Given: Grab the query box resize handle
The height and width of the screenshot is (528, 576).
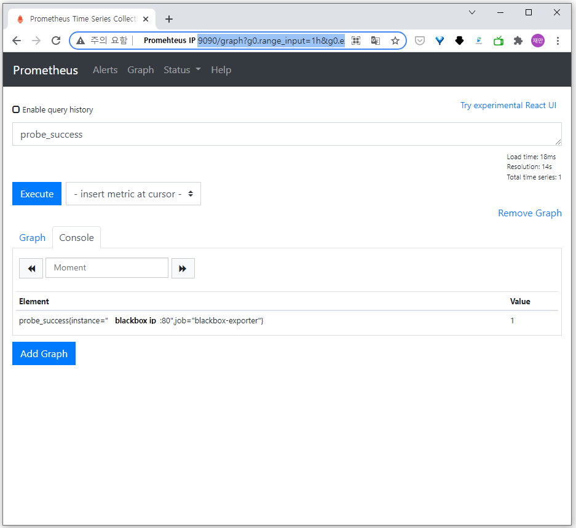Looking at the screenshot, I should [x=558, y=142].
